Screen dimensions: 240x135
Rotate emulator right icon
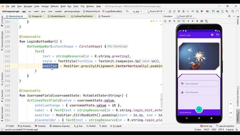(183, 21)
